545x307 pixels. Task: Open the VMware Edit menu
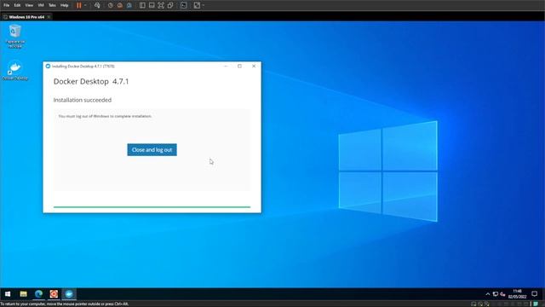17,5
